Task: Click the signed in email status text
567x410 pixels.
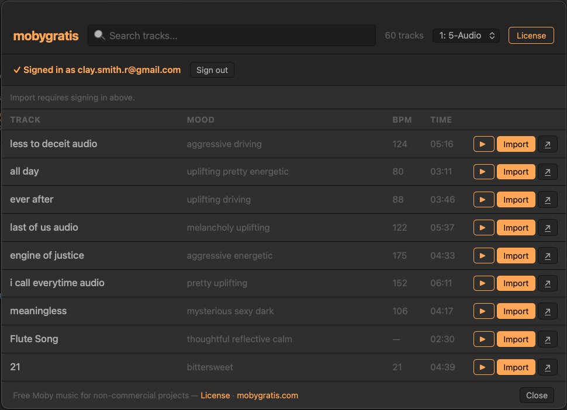Action: 97,70
